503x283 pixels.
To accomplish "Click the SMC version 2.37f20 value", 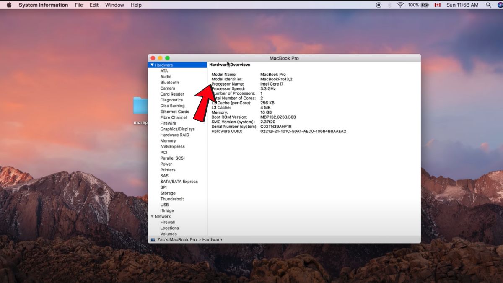I will click(x=268, y=122).
